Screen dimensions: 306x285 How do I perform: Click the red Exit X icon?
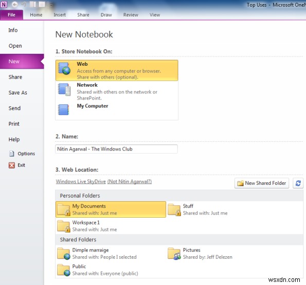coord(12,165)
